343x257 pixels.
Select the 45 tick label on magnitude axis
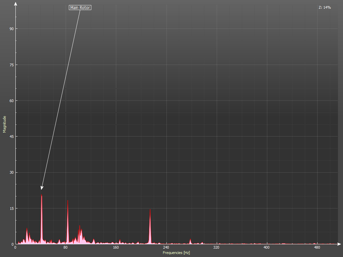tap(11, 137)
